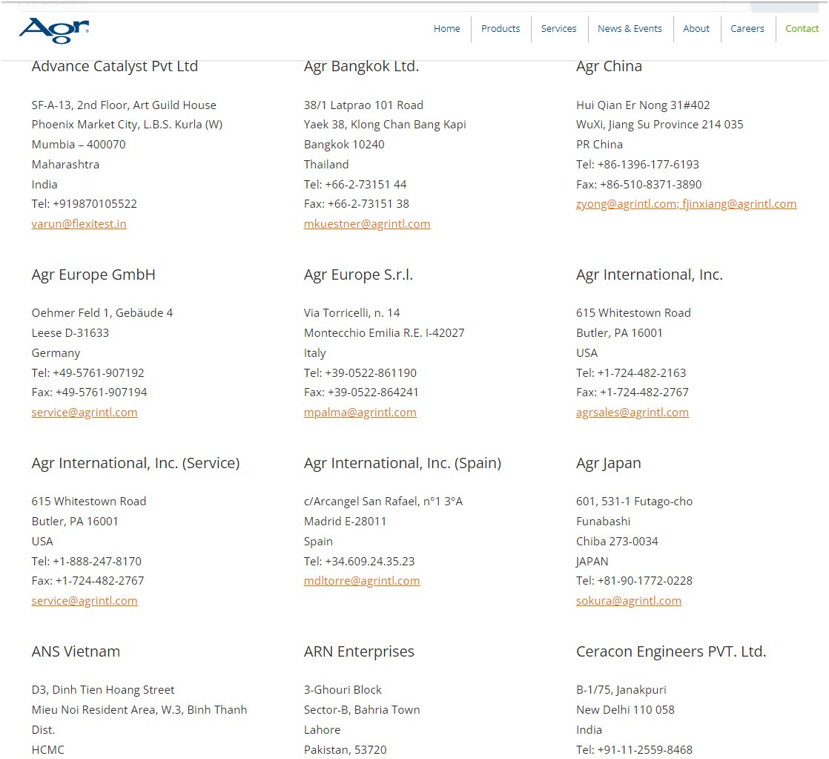Click 3-Ghouri Block address line
829x759 pixels.
[x=343, y=690]
